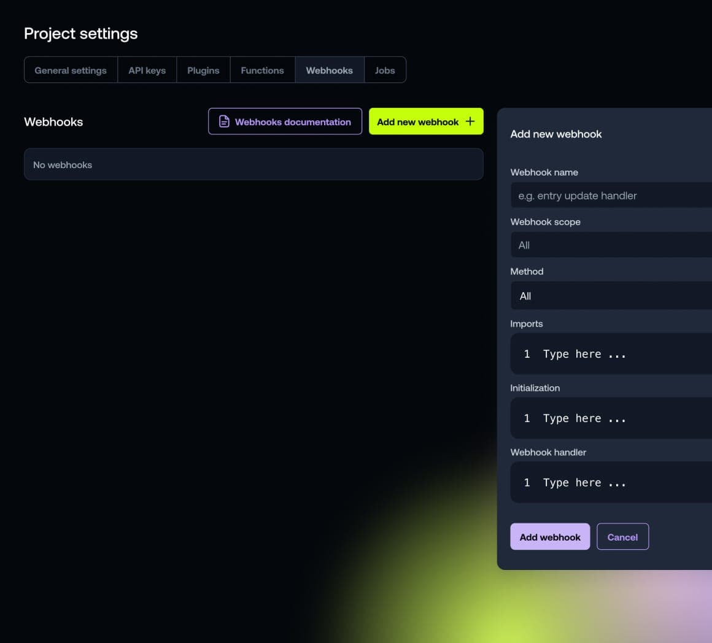This screenshot has width=712, height=643.
Task: Click the Add new webhook button
Action: (x=425, y=121)
